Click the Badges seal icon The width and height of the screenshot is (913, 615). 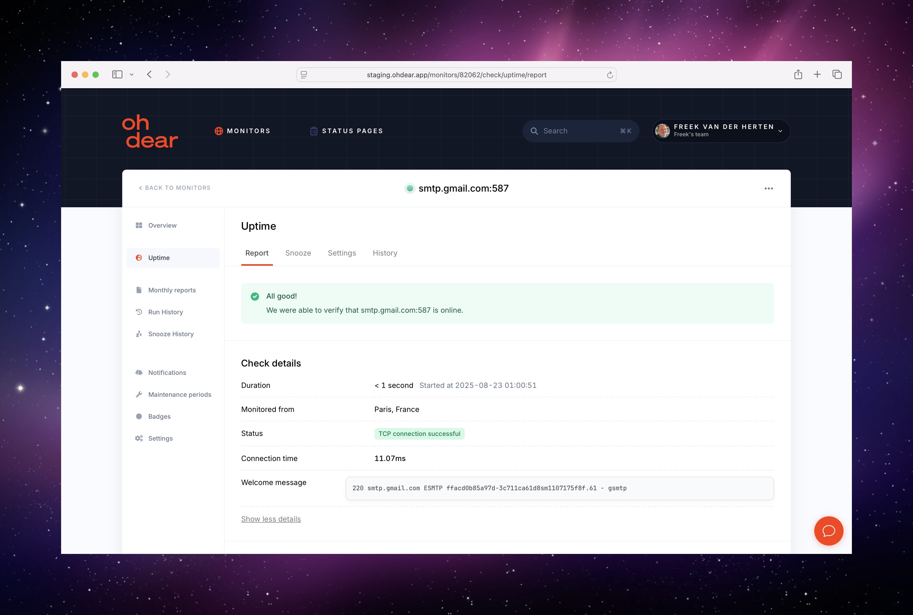pyautogui.click(x=139, y=416)
